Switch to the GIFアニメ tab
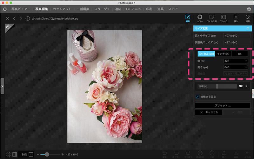This screenshot has height=159, width=254. pos(133,9)
